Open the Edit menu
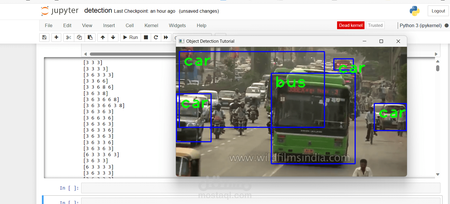 coord(67,25)
